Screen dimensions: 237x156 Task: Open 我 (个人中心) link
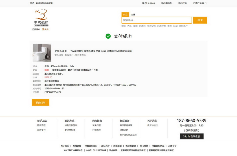click(148, 3)
